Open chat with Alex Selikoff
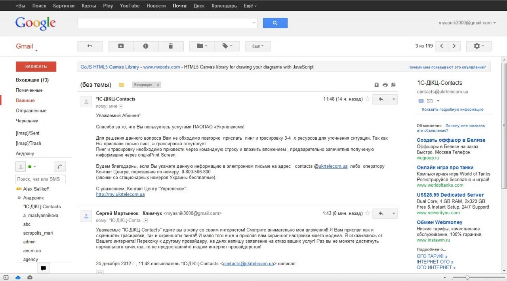 (x=36, y=189)
